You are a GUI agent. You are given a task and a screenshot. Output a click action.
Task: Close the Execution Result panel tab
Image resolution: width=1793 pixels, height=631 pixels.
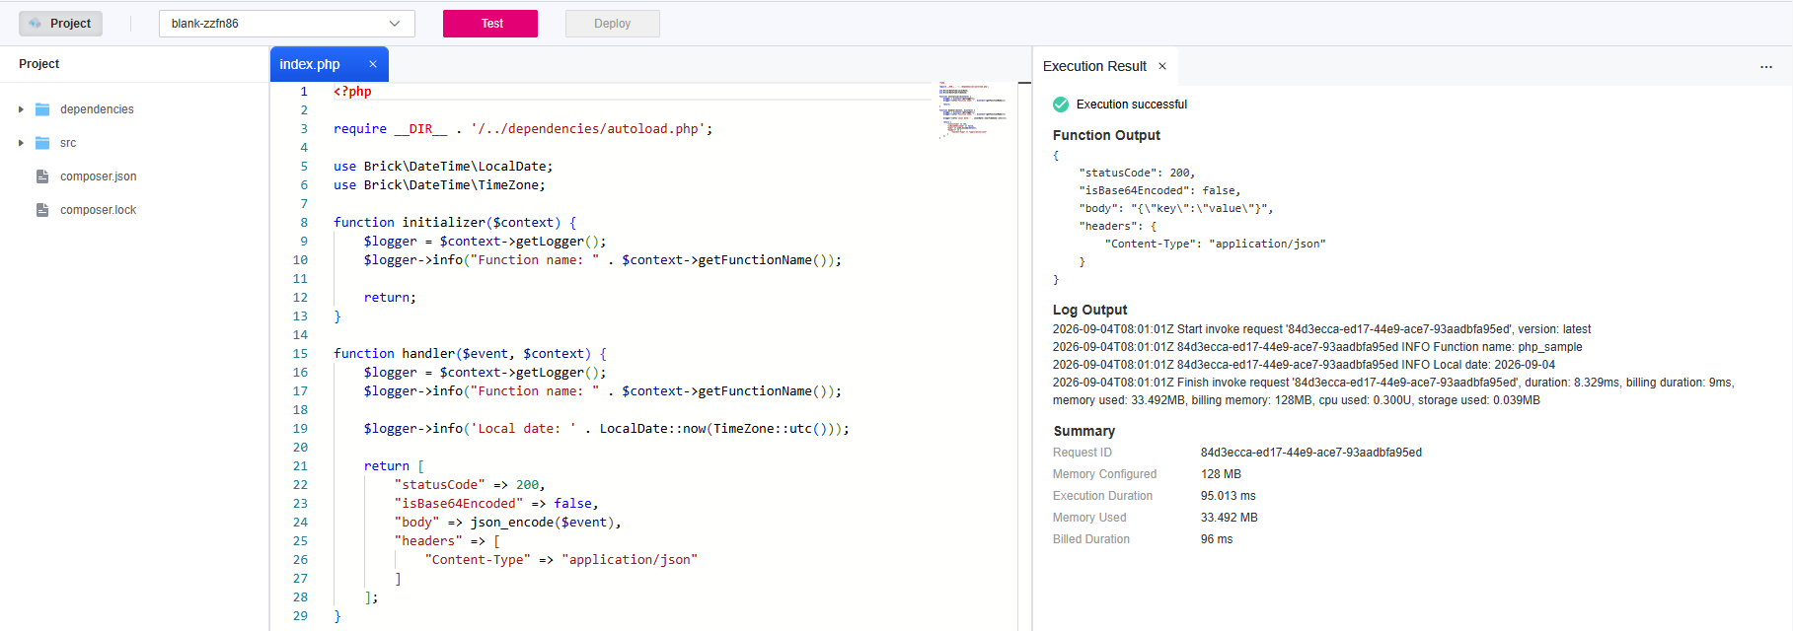(x=1162, y=66)
